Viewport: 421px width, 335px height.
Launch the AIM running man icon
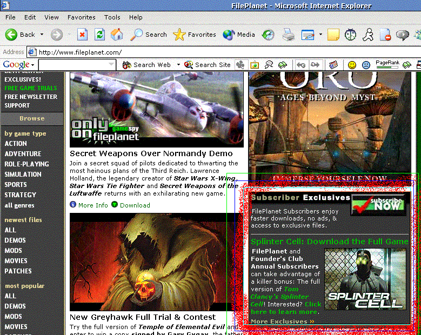coord(368,35)
